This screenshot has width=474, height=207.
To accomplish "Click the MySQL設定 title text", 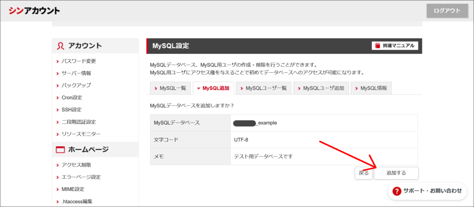I will point(171,46).
